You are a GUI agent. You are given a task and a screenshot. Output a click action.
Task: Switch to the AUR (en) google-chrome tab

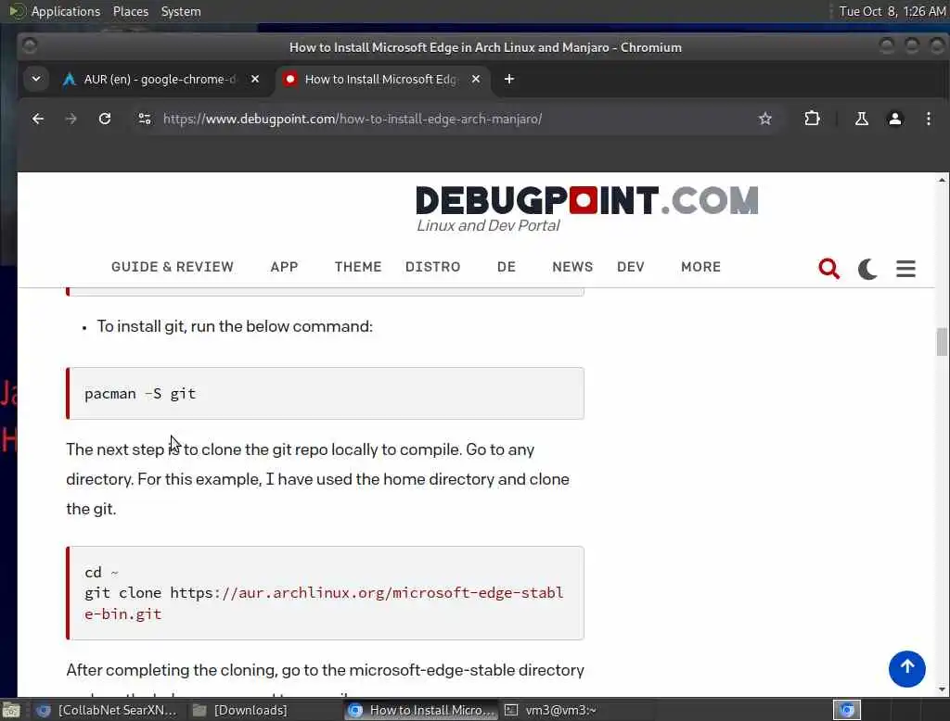pyautogui.click(x=160, y=80)
